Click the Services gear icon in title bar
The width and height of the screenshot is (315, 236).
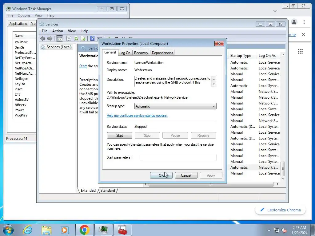[42, 24]
